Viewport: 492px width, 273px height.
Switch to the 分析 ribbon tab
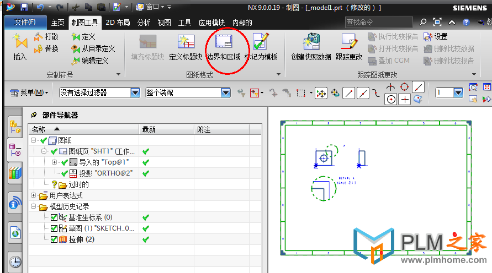coord(144,23)
